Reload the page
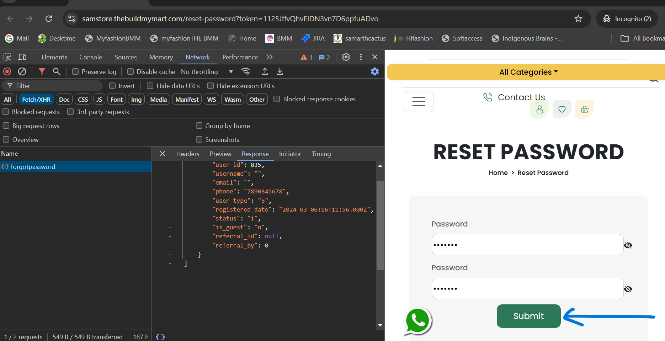Viewport: 665px width, 341px height. [49, 19]
